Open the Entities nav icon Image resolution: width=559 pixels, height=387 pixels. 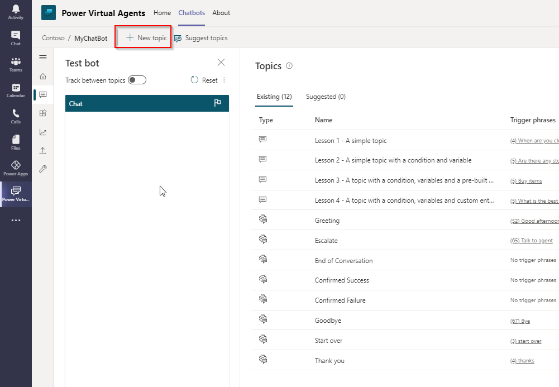pos(43,113)
